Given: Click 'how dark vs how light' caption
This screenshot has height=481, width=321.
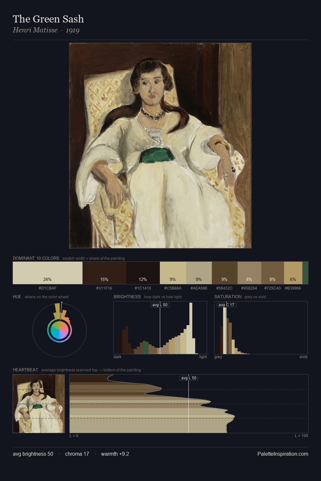Looking at the screenshot, I should (x=163, y=297).
